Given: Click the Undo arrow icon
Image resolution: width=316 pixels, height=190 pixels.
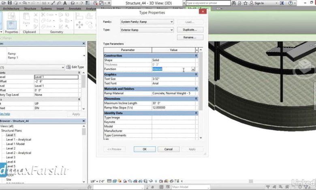Looking at the screenshot, I should point(24,3).
